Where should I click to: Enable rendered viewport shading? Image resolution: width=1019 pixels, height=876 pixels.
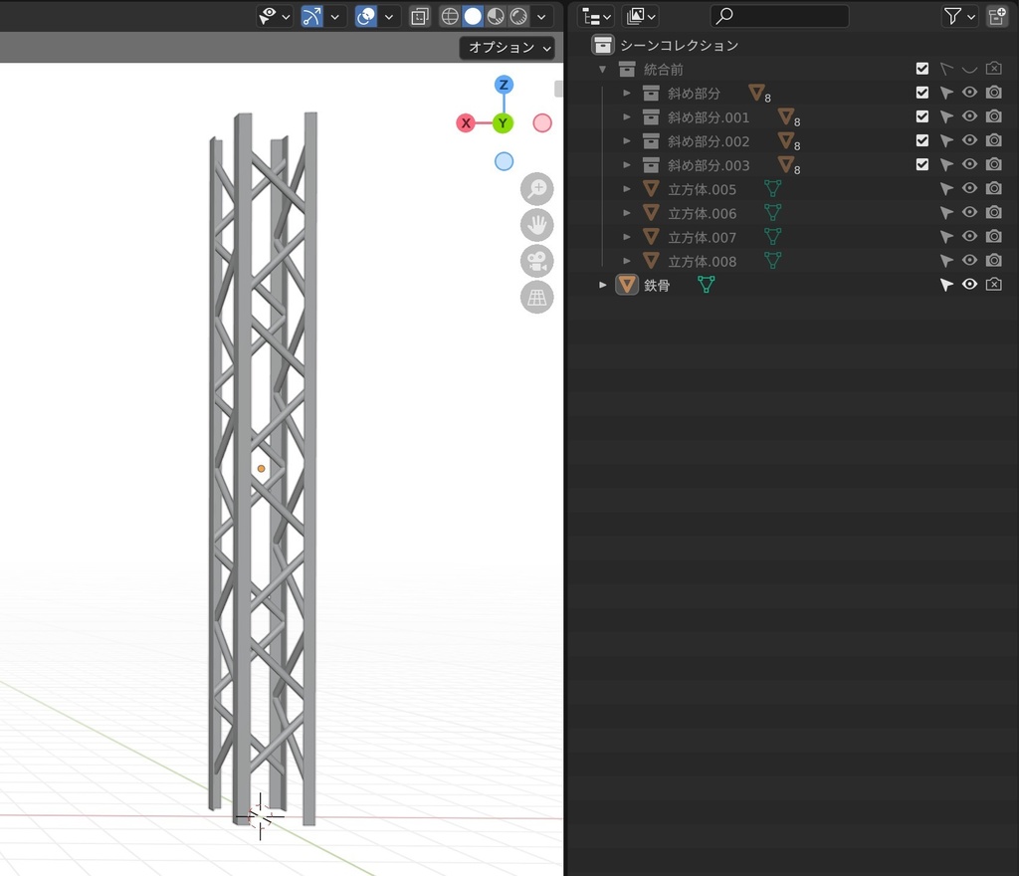pyautogui.click(x=518, y=16)
